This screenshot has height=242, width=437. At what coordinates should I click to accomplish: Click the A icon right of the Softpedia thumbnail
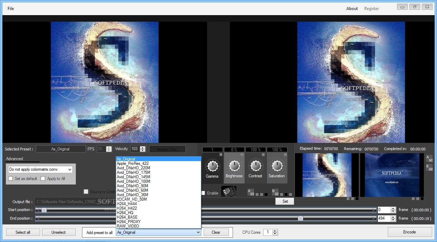click(429, 158)
